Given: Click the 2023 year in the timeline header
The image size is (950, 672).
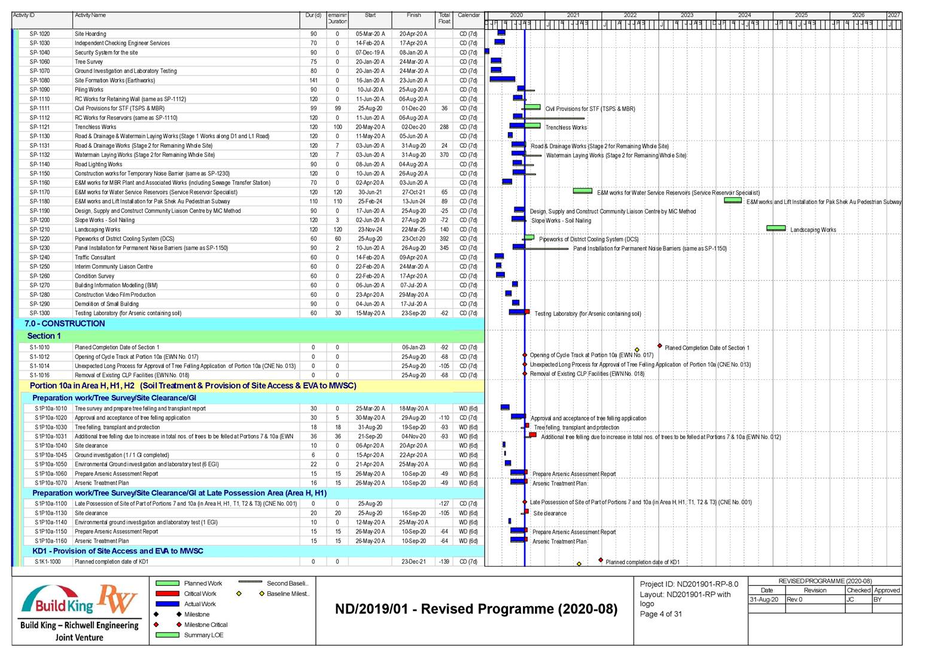Looking at the screenshot, I should point(686,15).
